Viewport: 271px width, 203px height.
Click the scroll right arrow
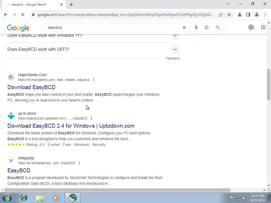[x=264, y=190]
